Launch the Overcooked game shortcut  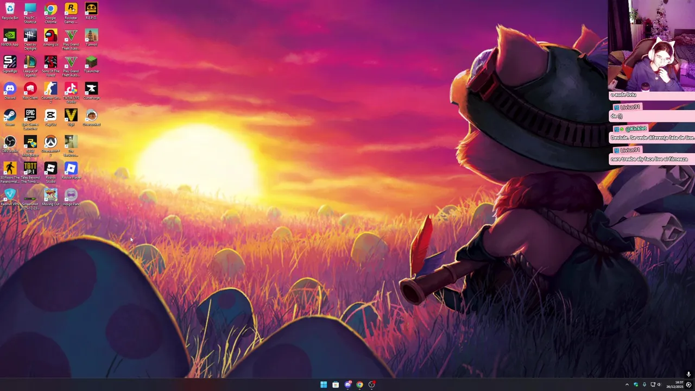pyautogui.click(x=91, y=118)
